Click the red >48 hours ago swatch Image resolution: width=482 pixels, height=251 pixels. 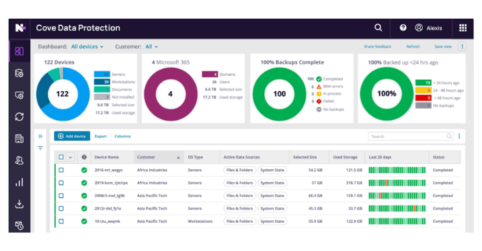[424, 98]
